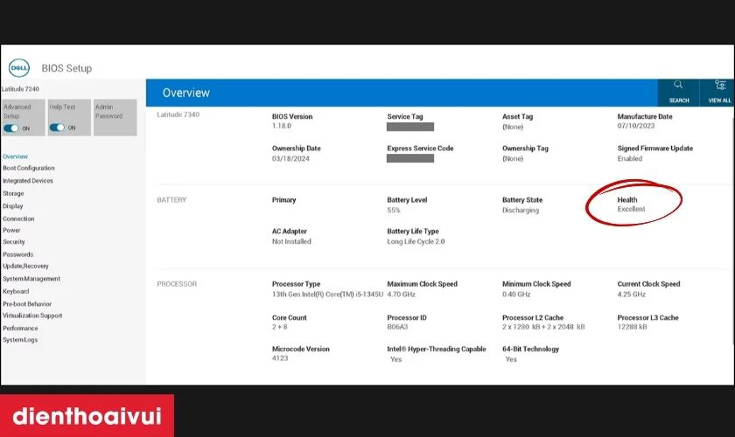Click Battery Level 55% value

click(x=394, y=210)
